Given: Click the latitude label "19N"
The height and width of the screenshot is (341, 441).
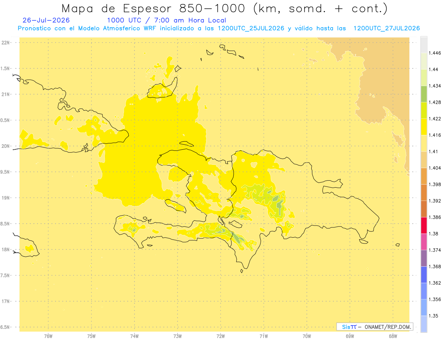Looking at the screenshot, I should pos(6,198).
